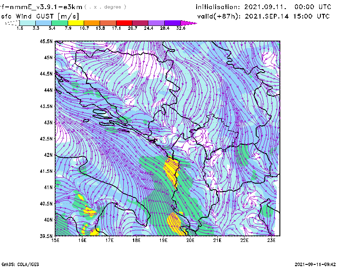Click the 'valid(+87h): 2021.SEP.14 15:00 UTC' text
The image size is (345, 267).
point(263,16)
